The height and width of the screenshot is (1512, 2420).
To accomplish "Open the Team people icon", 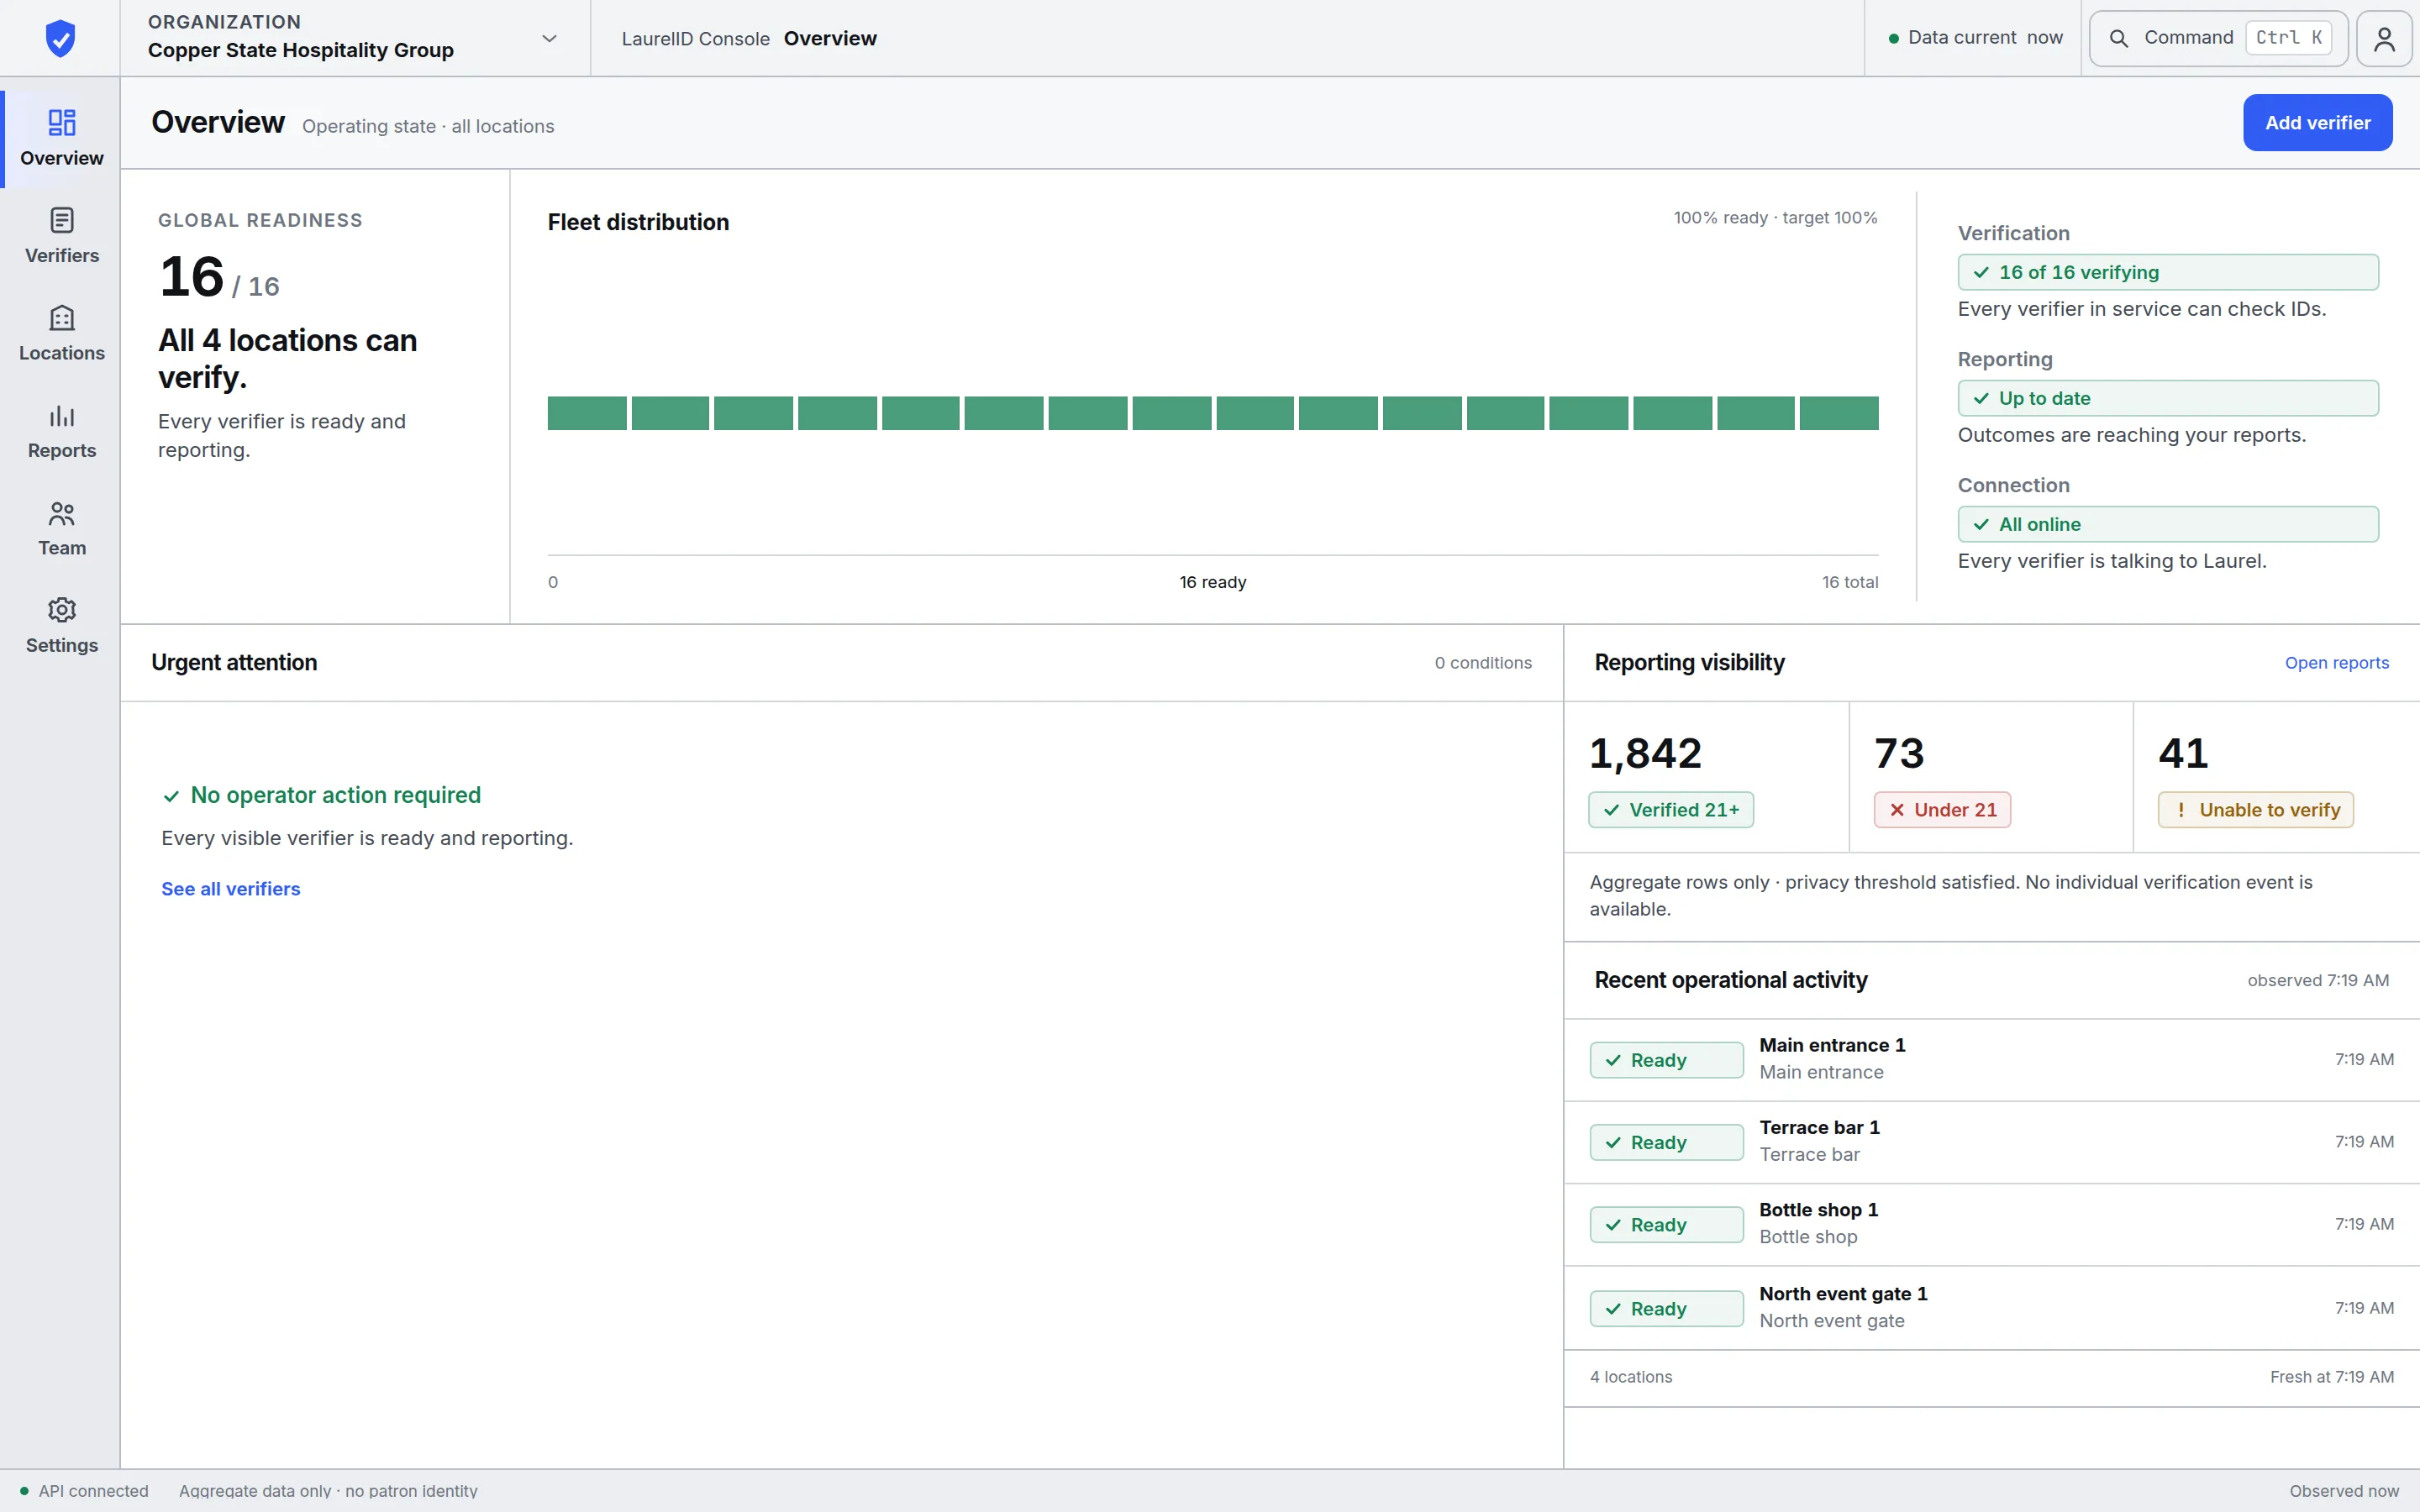I will coord(62,513).
